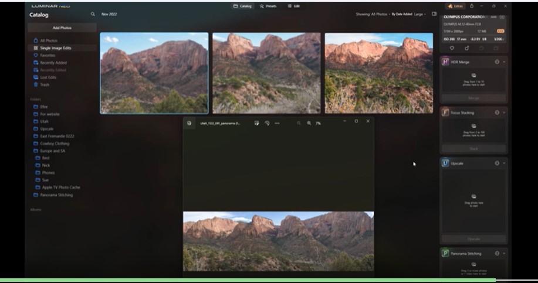
Task: Open Showing All Photos filter dropdown
Action: click(371, 15)
